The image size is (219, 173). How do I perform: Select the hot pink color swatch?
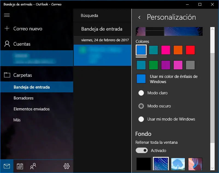pyautogui.click(x=166, y=50)
